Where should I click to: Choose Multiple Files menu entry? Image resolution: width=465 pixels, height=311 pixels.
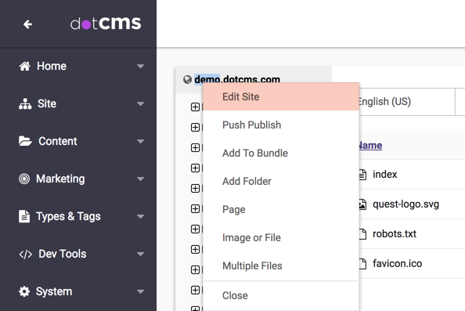point(281,266)
